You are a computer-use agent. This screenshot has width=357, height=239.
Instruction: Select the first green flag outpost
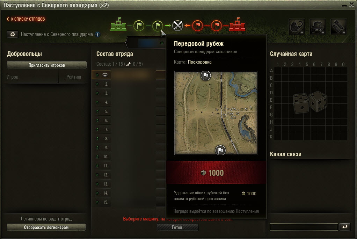coord(139,26)
